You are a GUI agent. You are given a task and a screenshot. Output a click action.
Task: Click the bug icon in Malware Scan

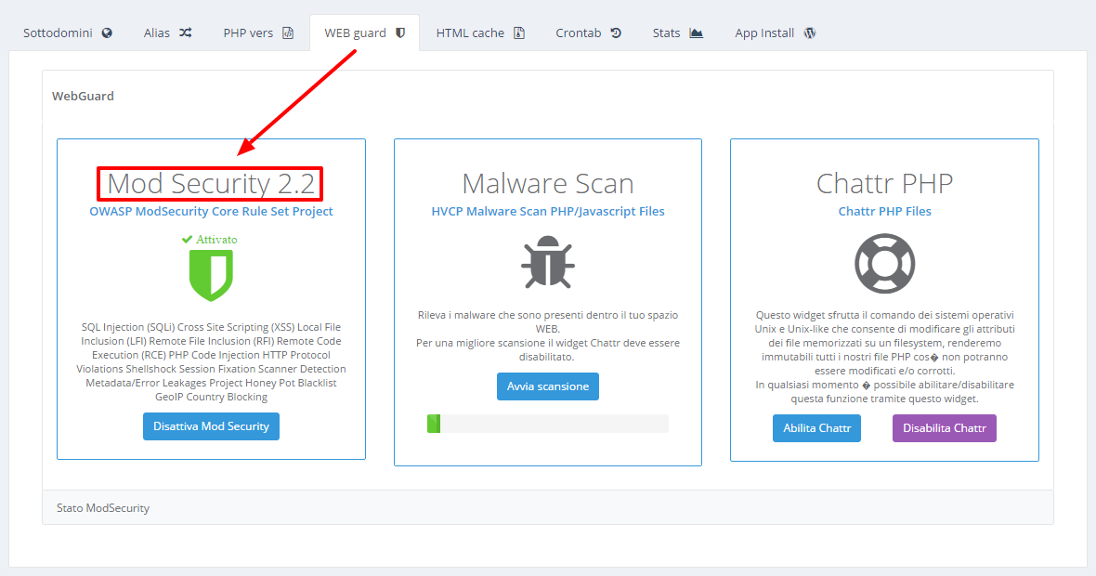click(x=548, y=263)
